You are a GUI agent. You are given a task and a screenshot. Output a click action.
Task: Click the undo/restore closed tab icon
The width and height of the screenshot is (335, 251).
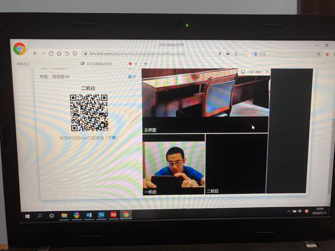[x=67, y=54]
